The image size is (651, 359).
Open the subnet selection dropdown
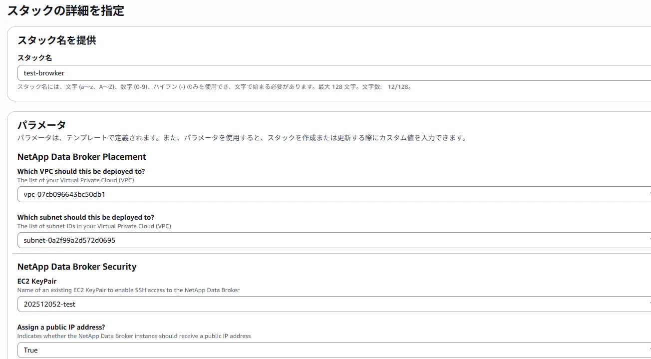(334, 240)
